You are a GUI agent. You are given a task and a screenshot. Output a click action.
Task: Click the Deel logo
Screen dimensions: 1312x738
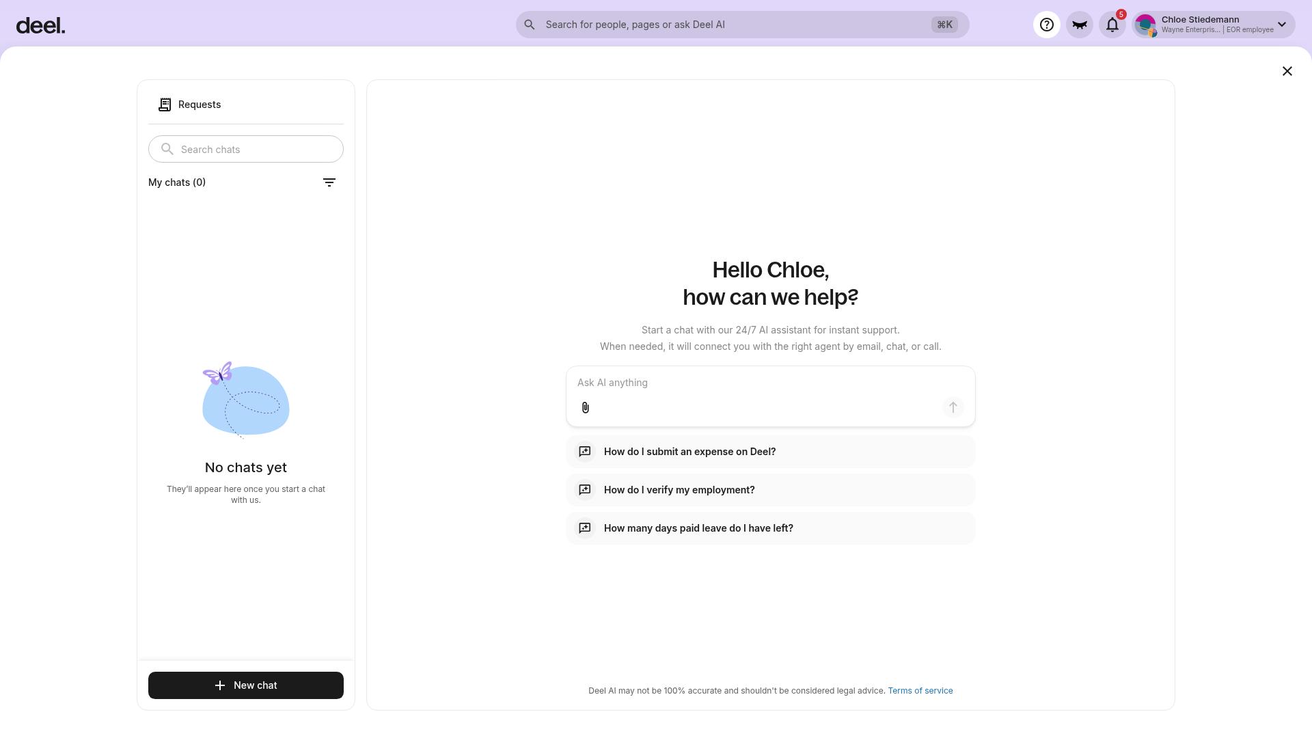tap(40, 26)
